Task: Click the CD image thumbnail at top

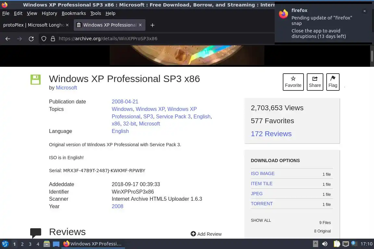Action: point(187,55)
